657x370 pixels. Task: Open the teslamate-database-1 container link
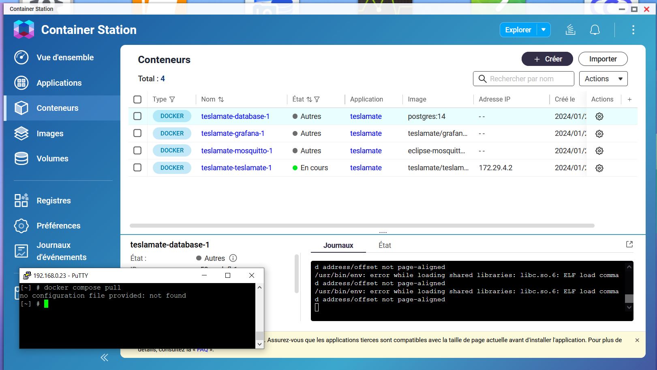[x=235, y=116]
